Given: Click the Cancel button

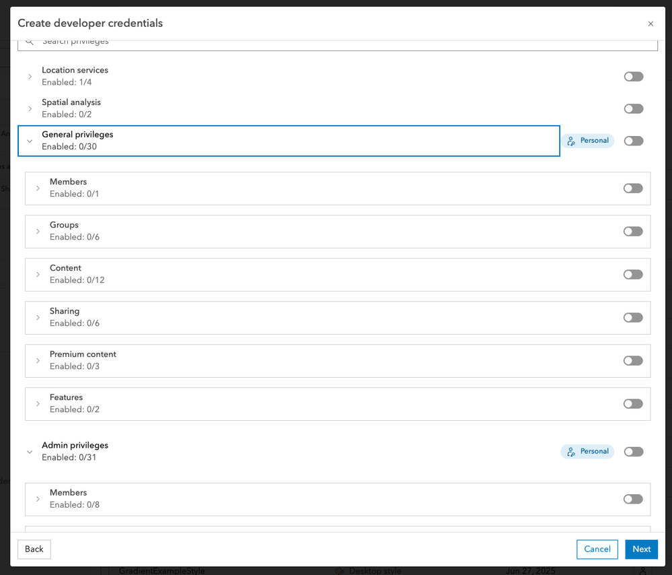Looking at the screenshot, I should 597,549.
